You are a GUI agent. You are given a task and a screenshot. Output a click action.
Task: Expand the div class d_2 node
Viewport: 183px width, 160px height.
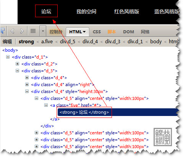point(17,64)
